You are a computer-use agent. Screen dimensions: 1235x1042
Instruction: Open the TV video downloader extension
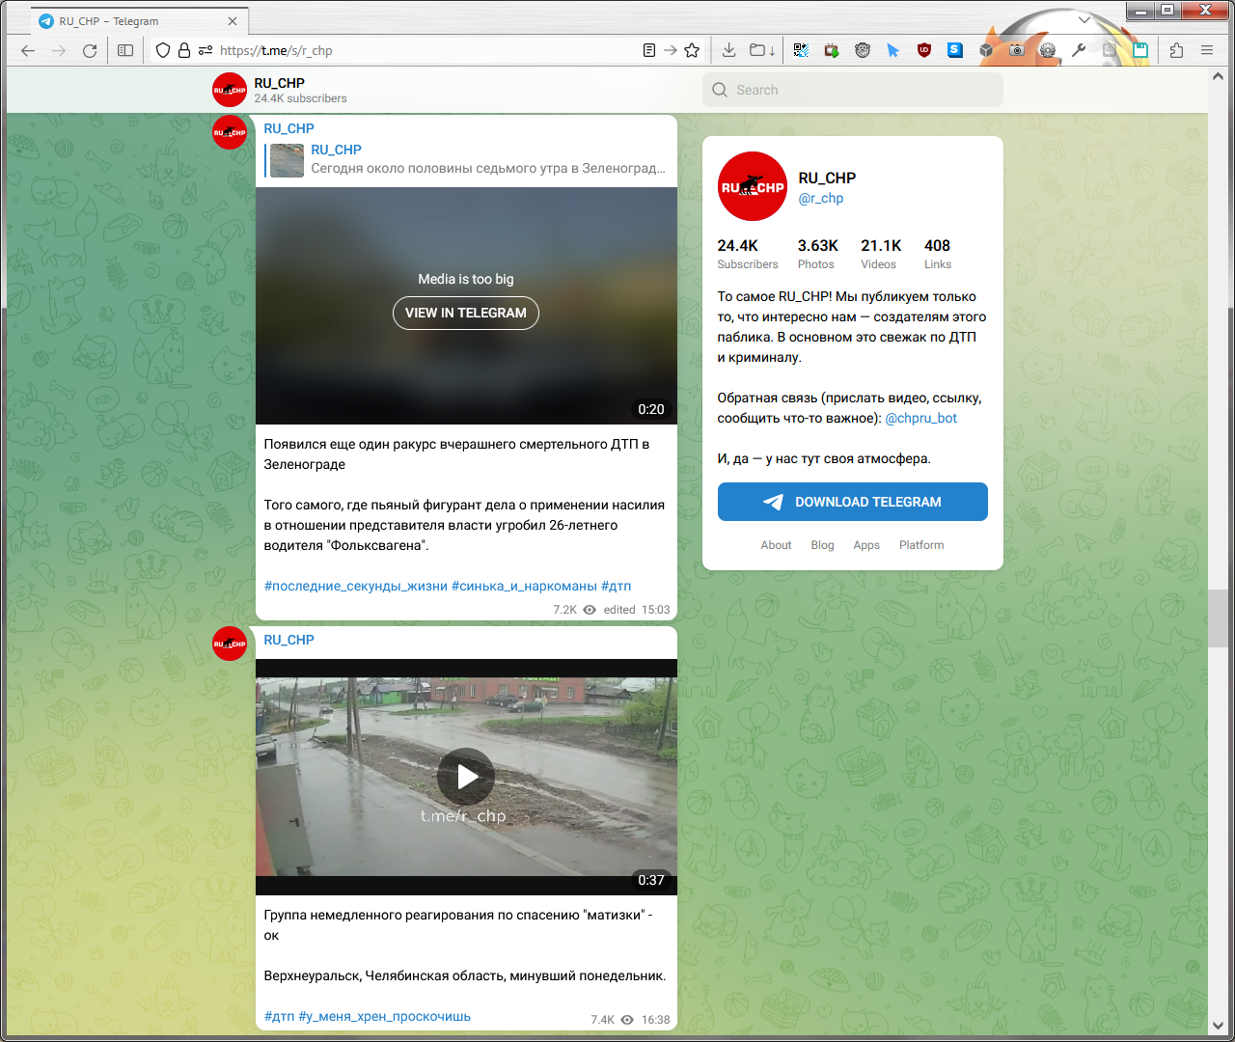832,50
